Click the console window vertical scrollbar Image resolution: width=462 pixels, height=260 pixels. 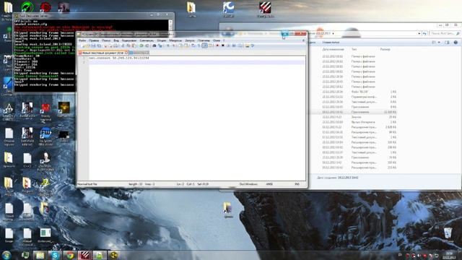pyautogui.click(x=170, y=25)
